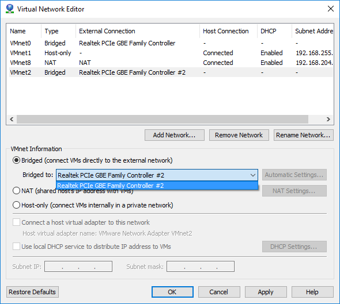Collapse the Bridged to combo box arrow
This screenshot has width=340, height=304.
click(252, 175)
